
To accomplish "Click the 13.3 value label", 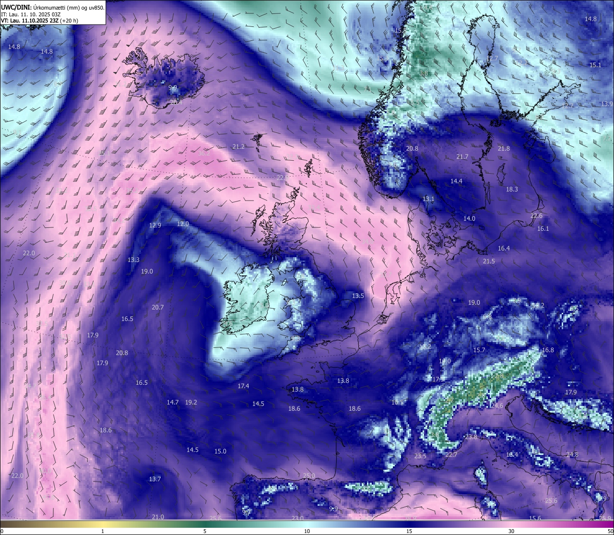I will coord(133,260).
